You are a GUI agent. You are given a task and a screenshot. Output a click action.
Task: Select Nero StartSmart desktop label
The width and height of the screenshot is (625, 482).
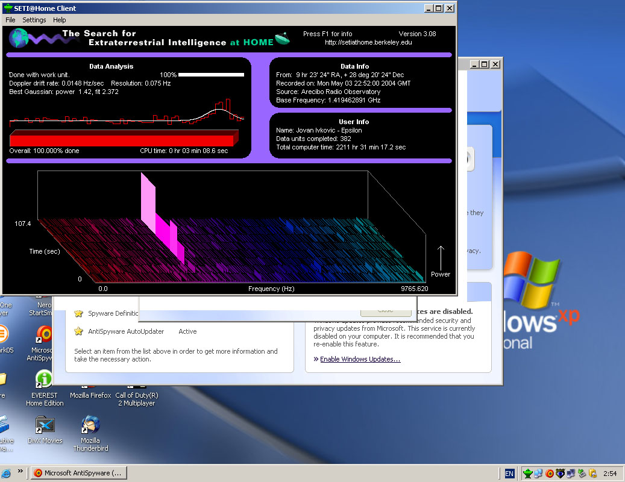40,308
